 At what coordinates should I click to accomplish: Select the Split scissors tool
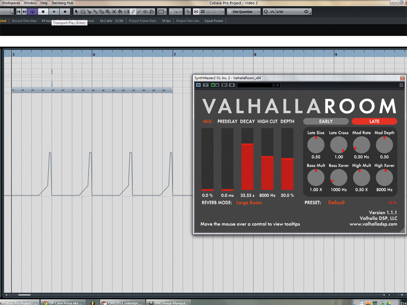pos(89,11)
